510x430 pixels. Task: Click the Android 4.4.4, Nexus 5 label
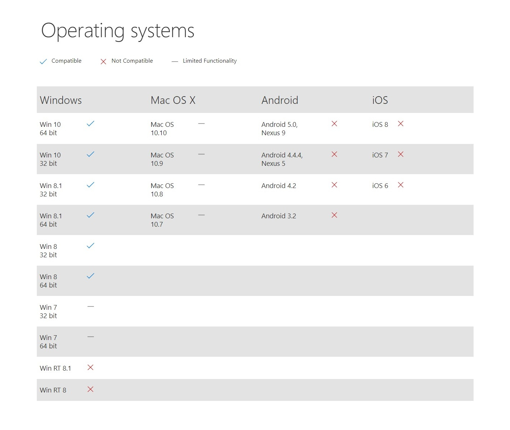(x=282, y=159)
